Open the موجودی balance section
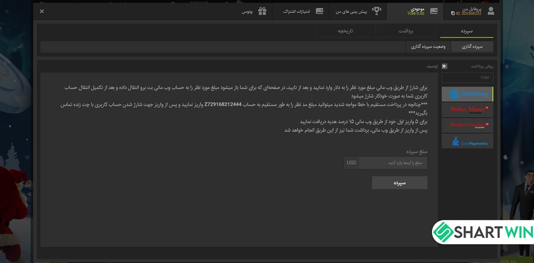534x263 pixels. pos(415,11)
